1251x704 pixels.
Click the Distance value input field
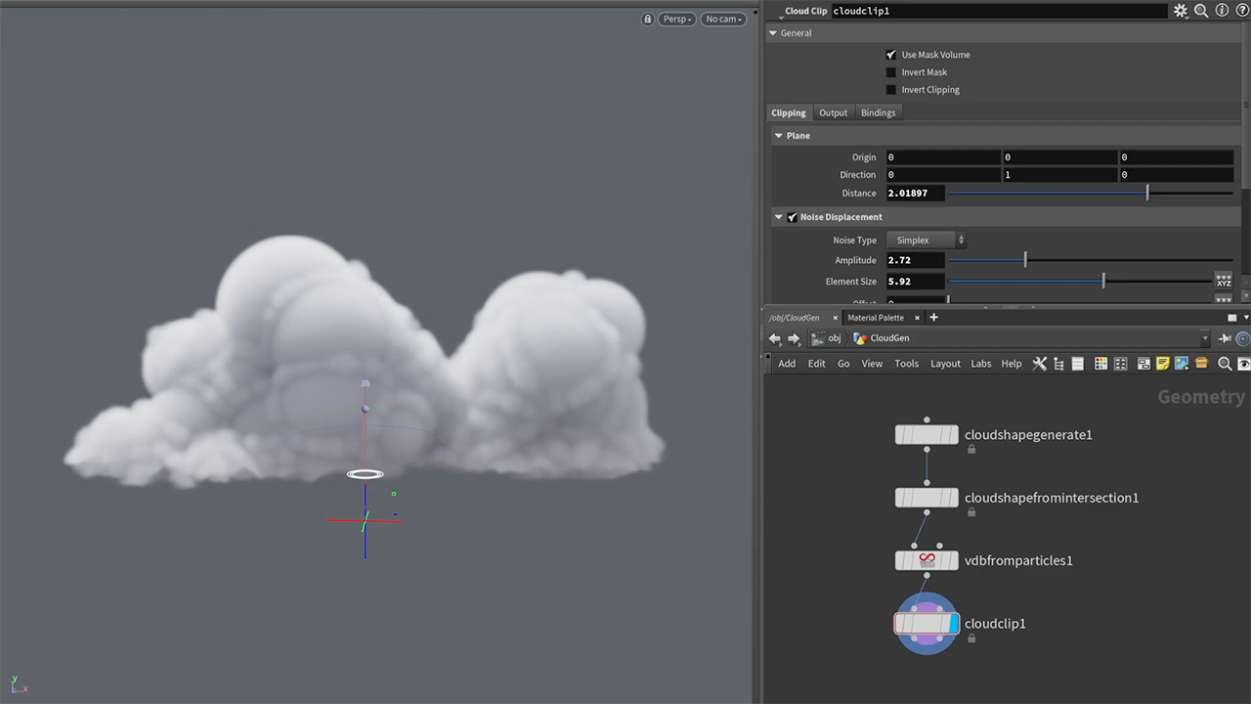point(915,194)
